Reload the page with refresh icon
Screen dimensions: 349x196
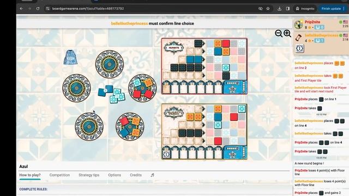click(x=38, y=9)
